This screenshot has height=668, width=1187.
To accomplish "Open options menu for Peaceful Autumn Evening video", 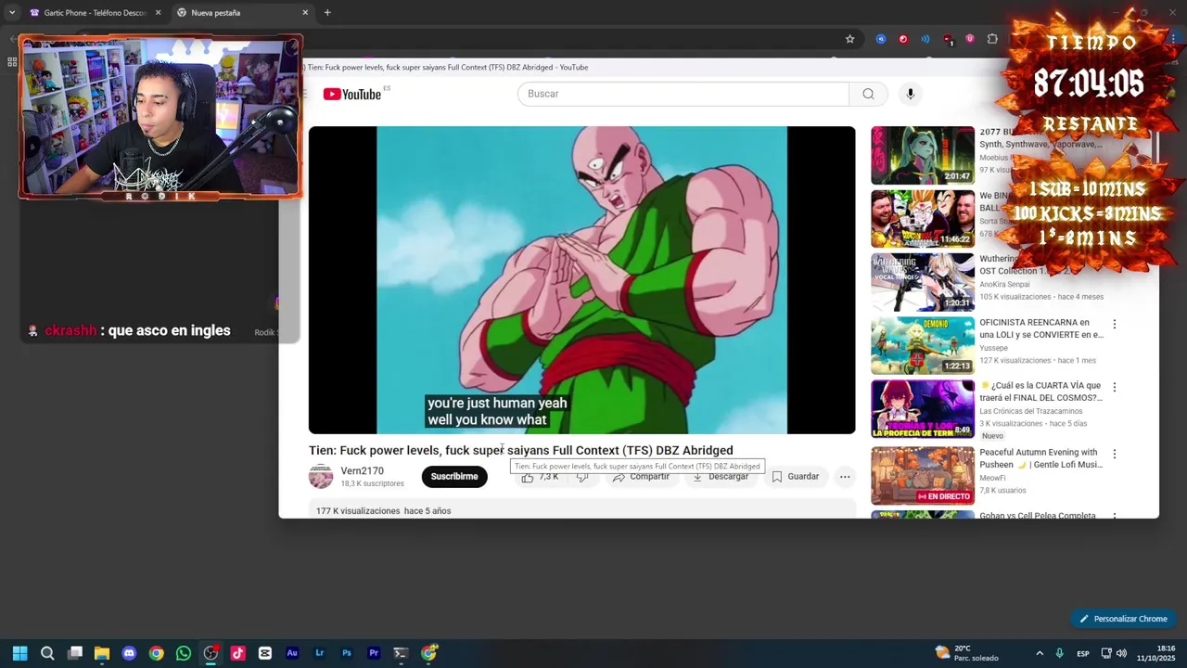I will tap(1114, 454).
